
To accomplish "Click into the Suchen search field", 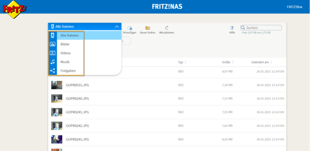I will [x=261, y=28].
